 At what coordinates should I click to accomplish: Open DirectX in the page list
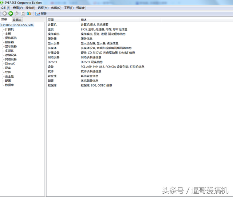(52, 62)
